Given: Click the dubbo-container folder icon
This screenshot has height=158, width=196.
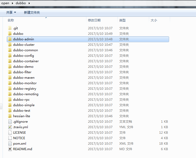Looking at the screenshot, I should click(10, 61).
